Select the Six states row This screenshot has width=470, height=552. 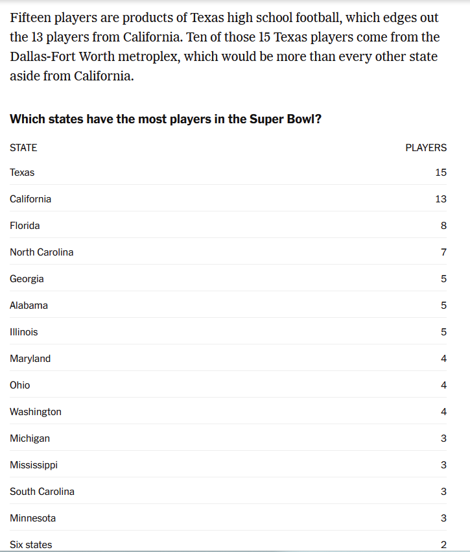(30, 545)
